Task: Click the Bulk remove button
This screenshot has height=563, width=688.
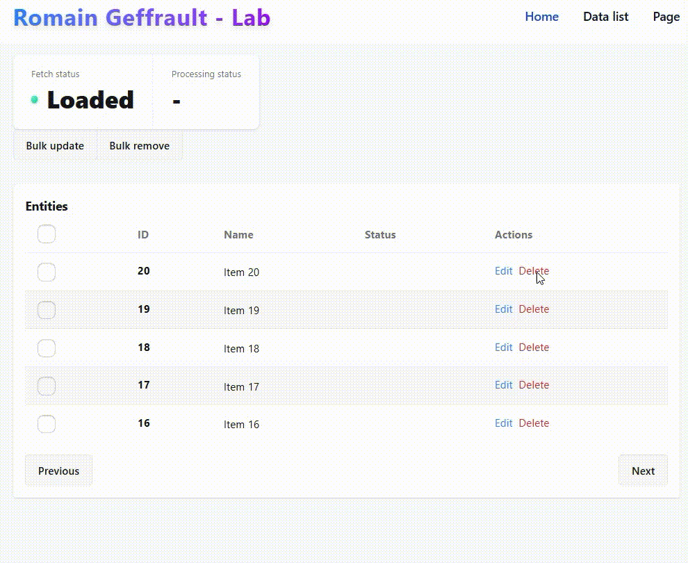Action: [140, 146]
